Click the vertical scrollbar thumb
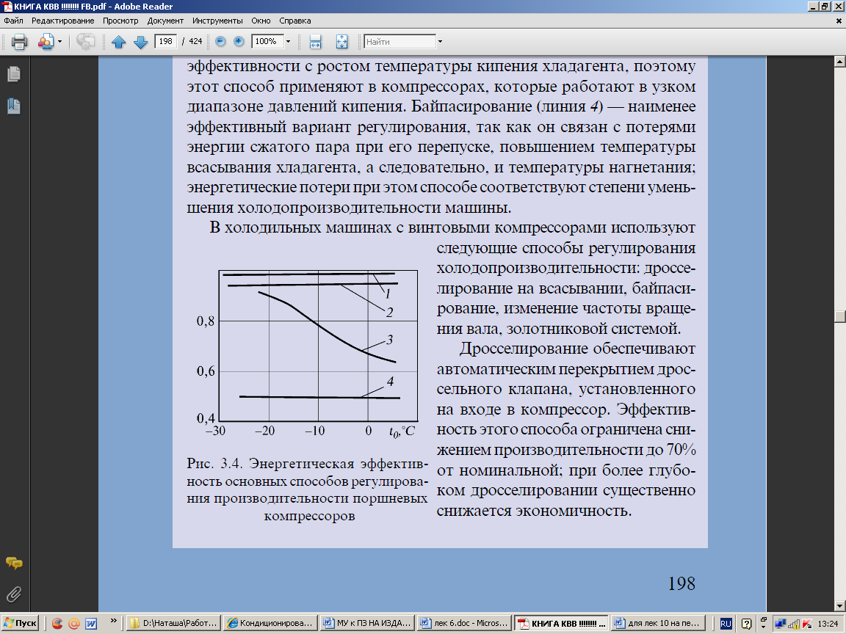Screen dimensions: 846x634 click(839, 316)
